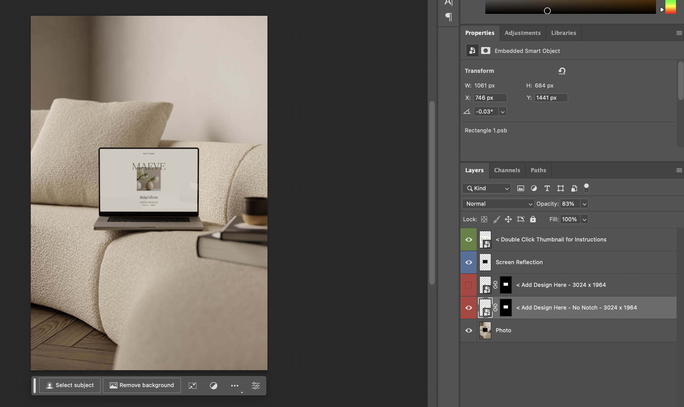Filter layers by adjustment layer icon
Screen dimensions: 684x407
[534, 188]
